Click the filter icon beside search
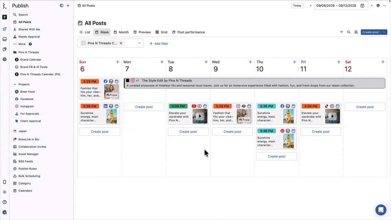Viewport: 391px width, 220px height. click(x=342, y=32)
